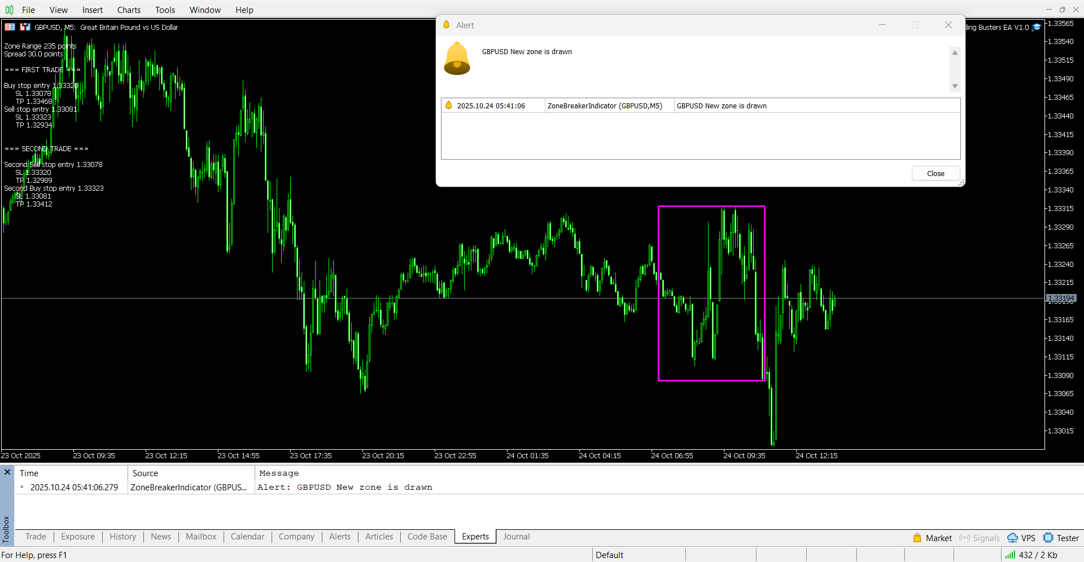Open the Charts menu
The height and width of the screenshot is (562, 1084).
tap(129, 10)
